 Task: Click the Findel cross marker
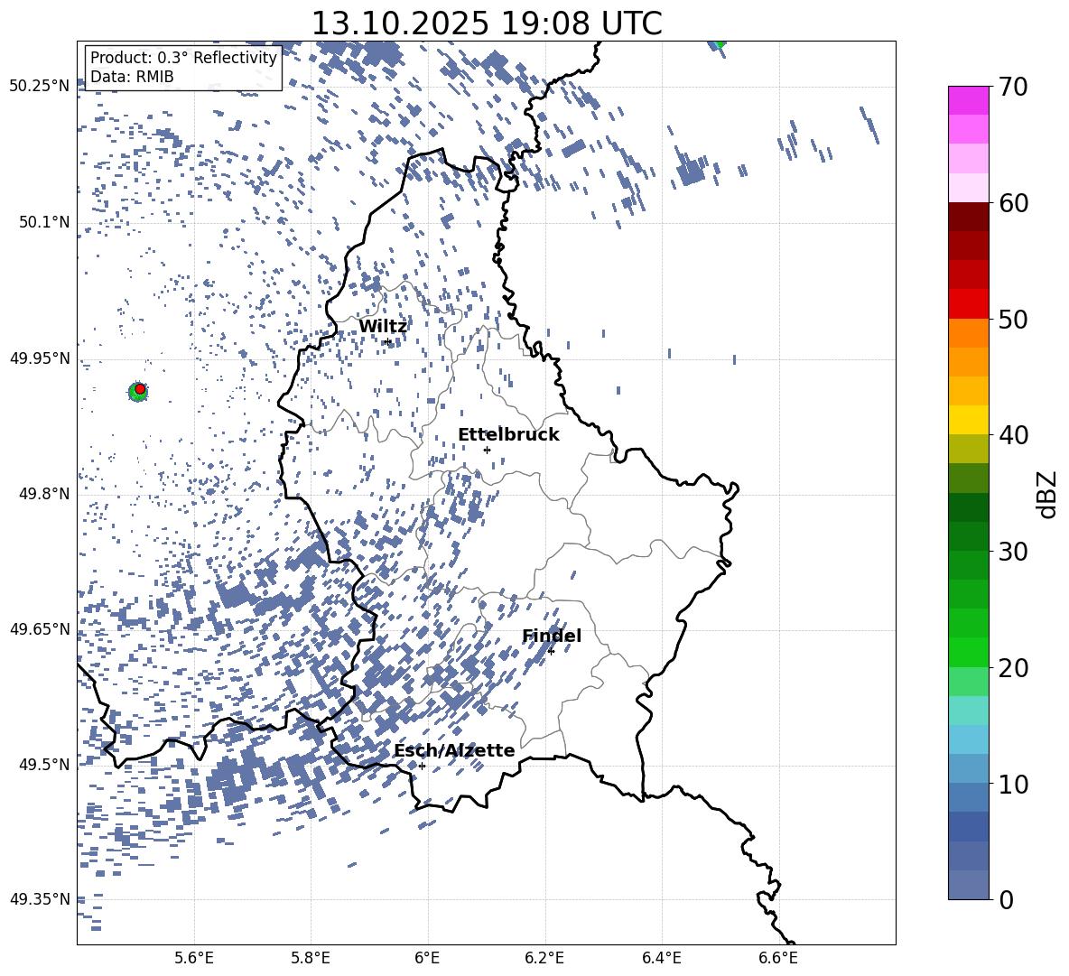[x=551, y=651]
